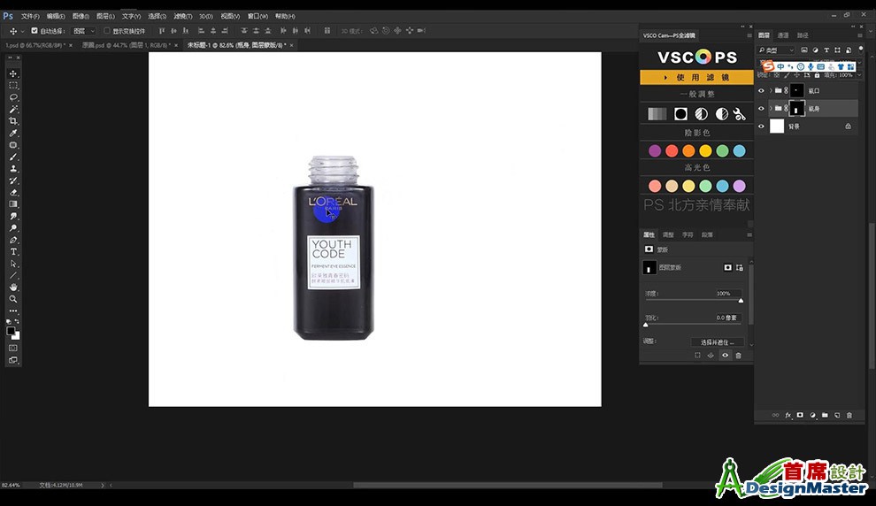This screenshot has width=876, height=506.
Task: Switch to the 调整 adjustments tab
Action: (x=668, y=234)
